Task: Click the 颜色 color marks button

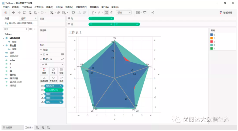Action: (44, 71)
